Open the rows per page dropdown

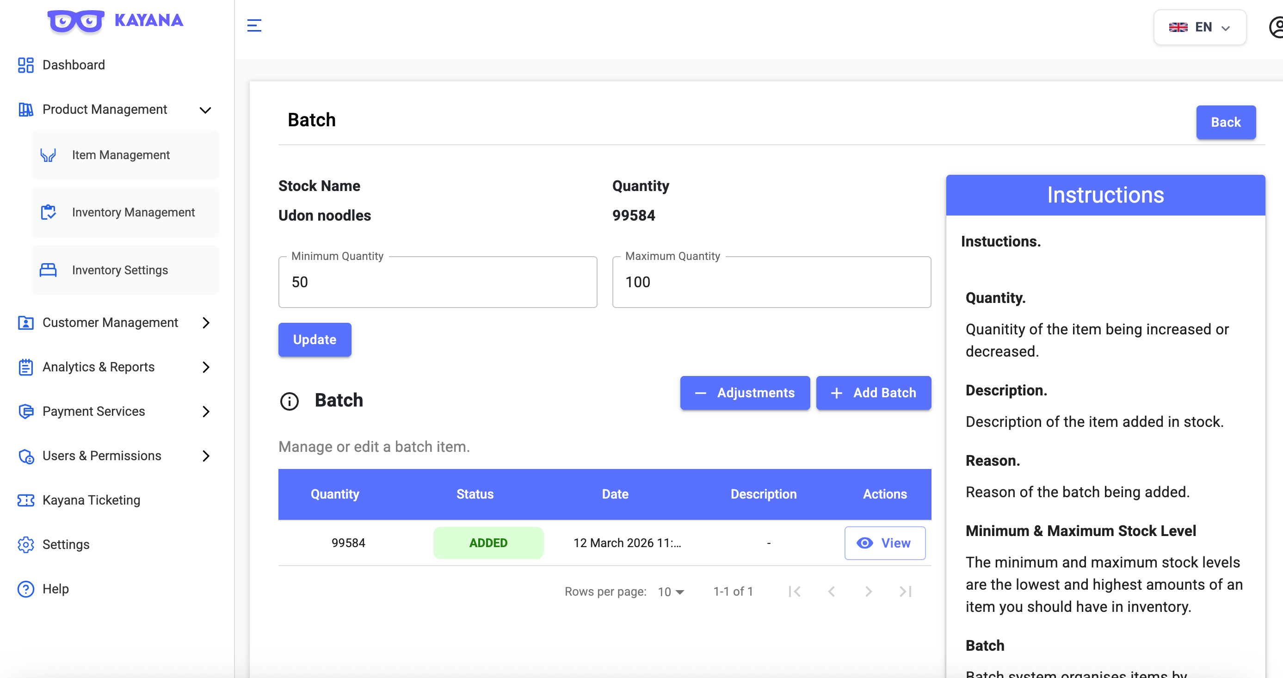point(671,592)
